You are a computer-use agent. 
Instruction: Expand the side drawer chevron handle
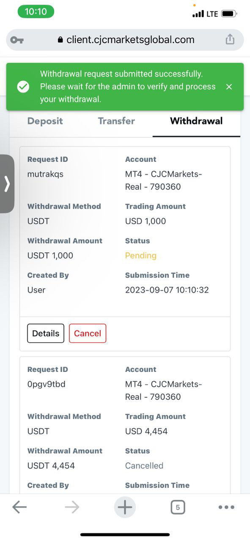[x=7, y=184]
